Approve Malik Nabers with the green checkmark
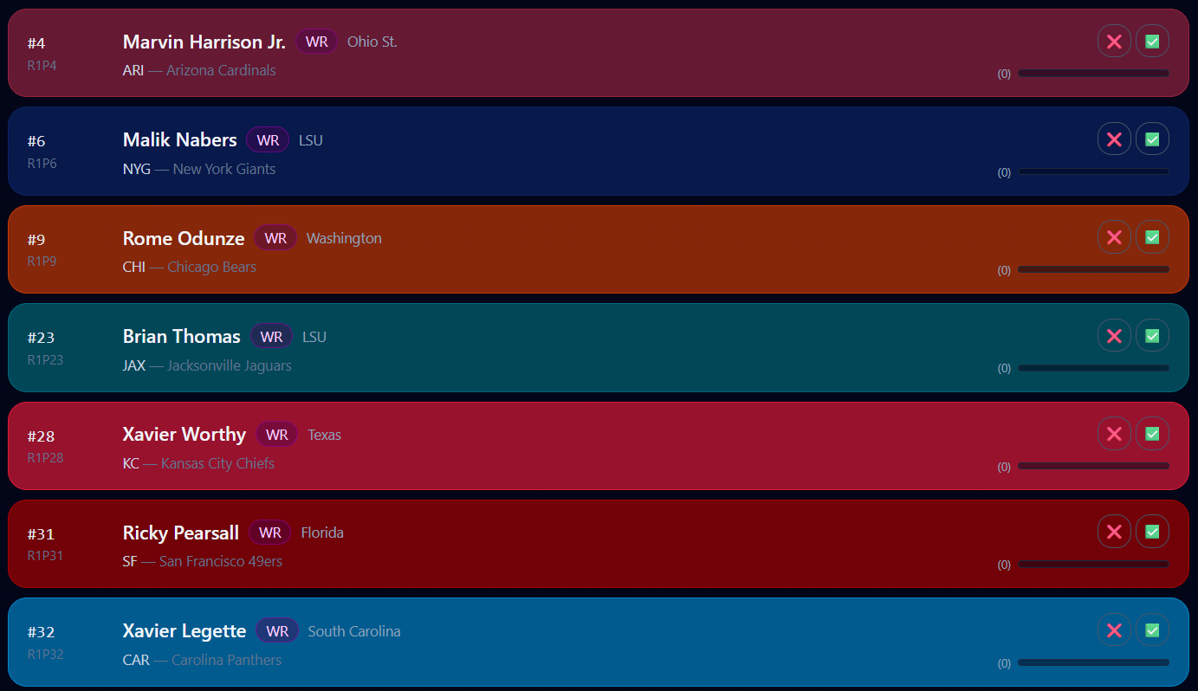 point(1152,139)
